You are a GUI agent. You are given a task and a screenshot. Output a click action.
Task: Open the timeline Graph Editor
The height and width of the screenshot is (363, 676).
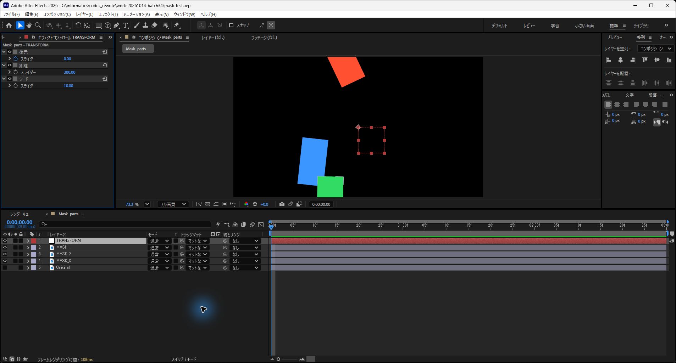pos(261,225)
